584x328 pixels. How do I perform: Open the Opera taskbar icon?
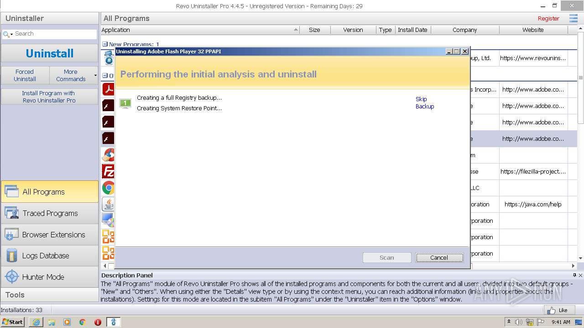(x=98, y=322)
